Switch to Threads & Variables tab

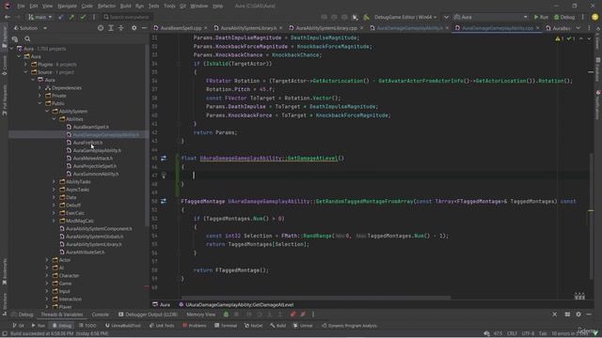point(61,315)
